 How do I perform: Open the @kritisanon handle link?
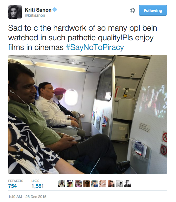(x=35, y=15)
